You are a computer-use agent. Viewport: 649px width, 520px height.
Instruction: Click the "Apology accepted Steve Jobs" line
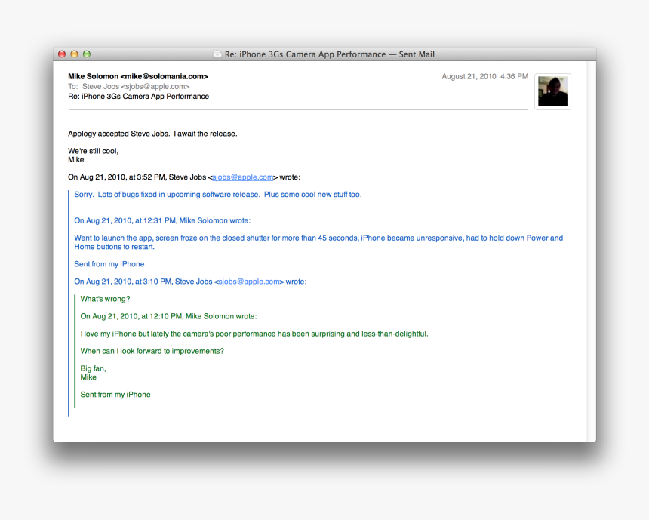click(x=152, y=134)
